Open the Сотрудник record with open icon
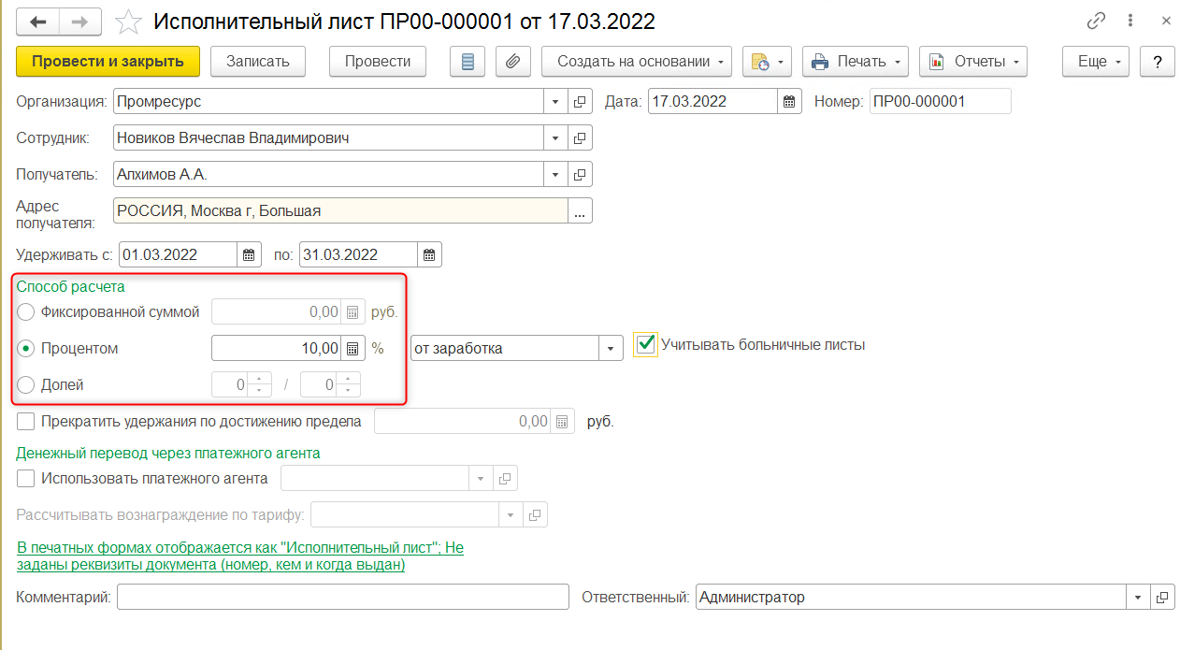 pyautogui.click(x=580, y=138)
